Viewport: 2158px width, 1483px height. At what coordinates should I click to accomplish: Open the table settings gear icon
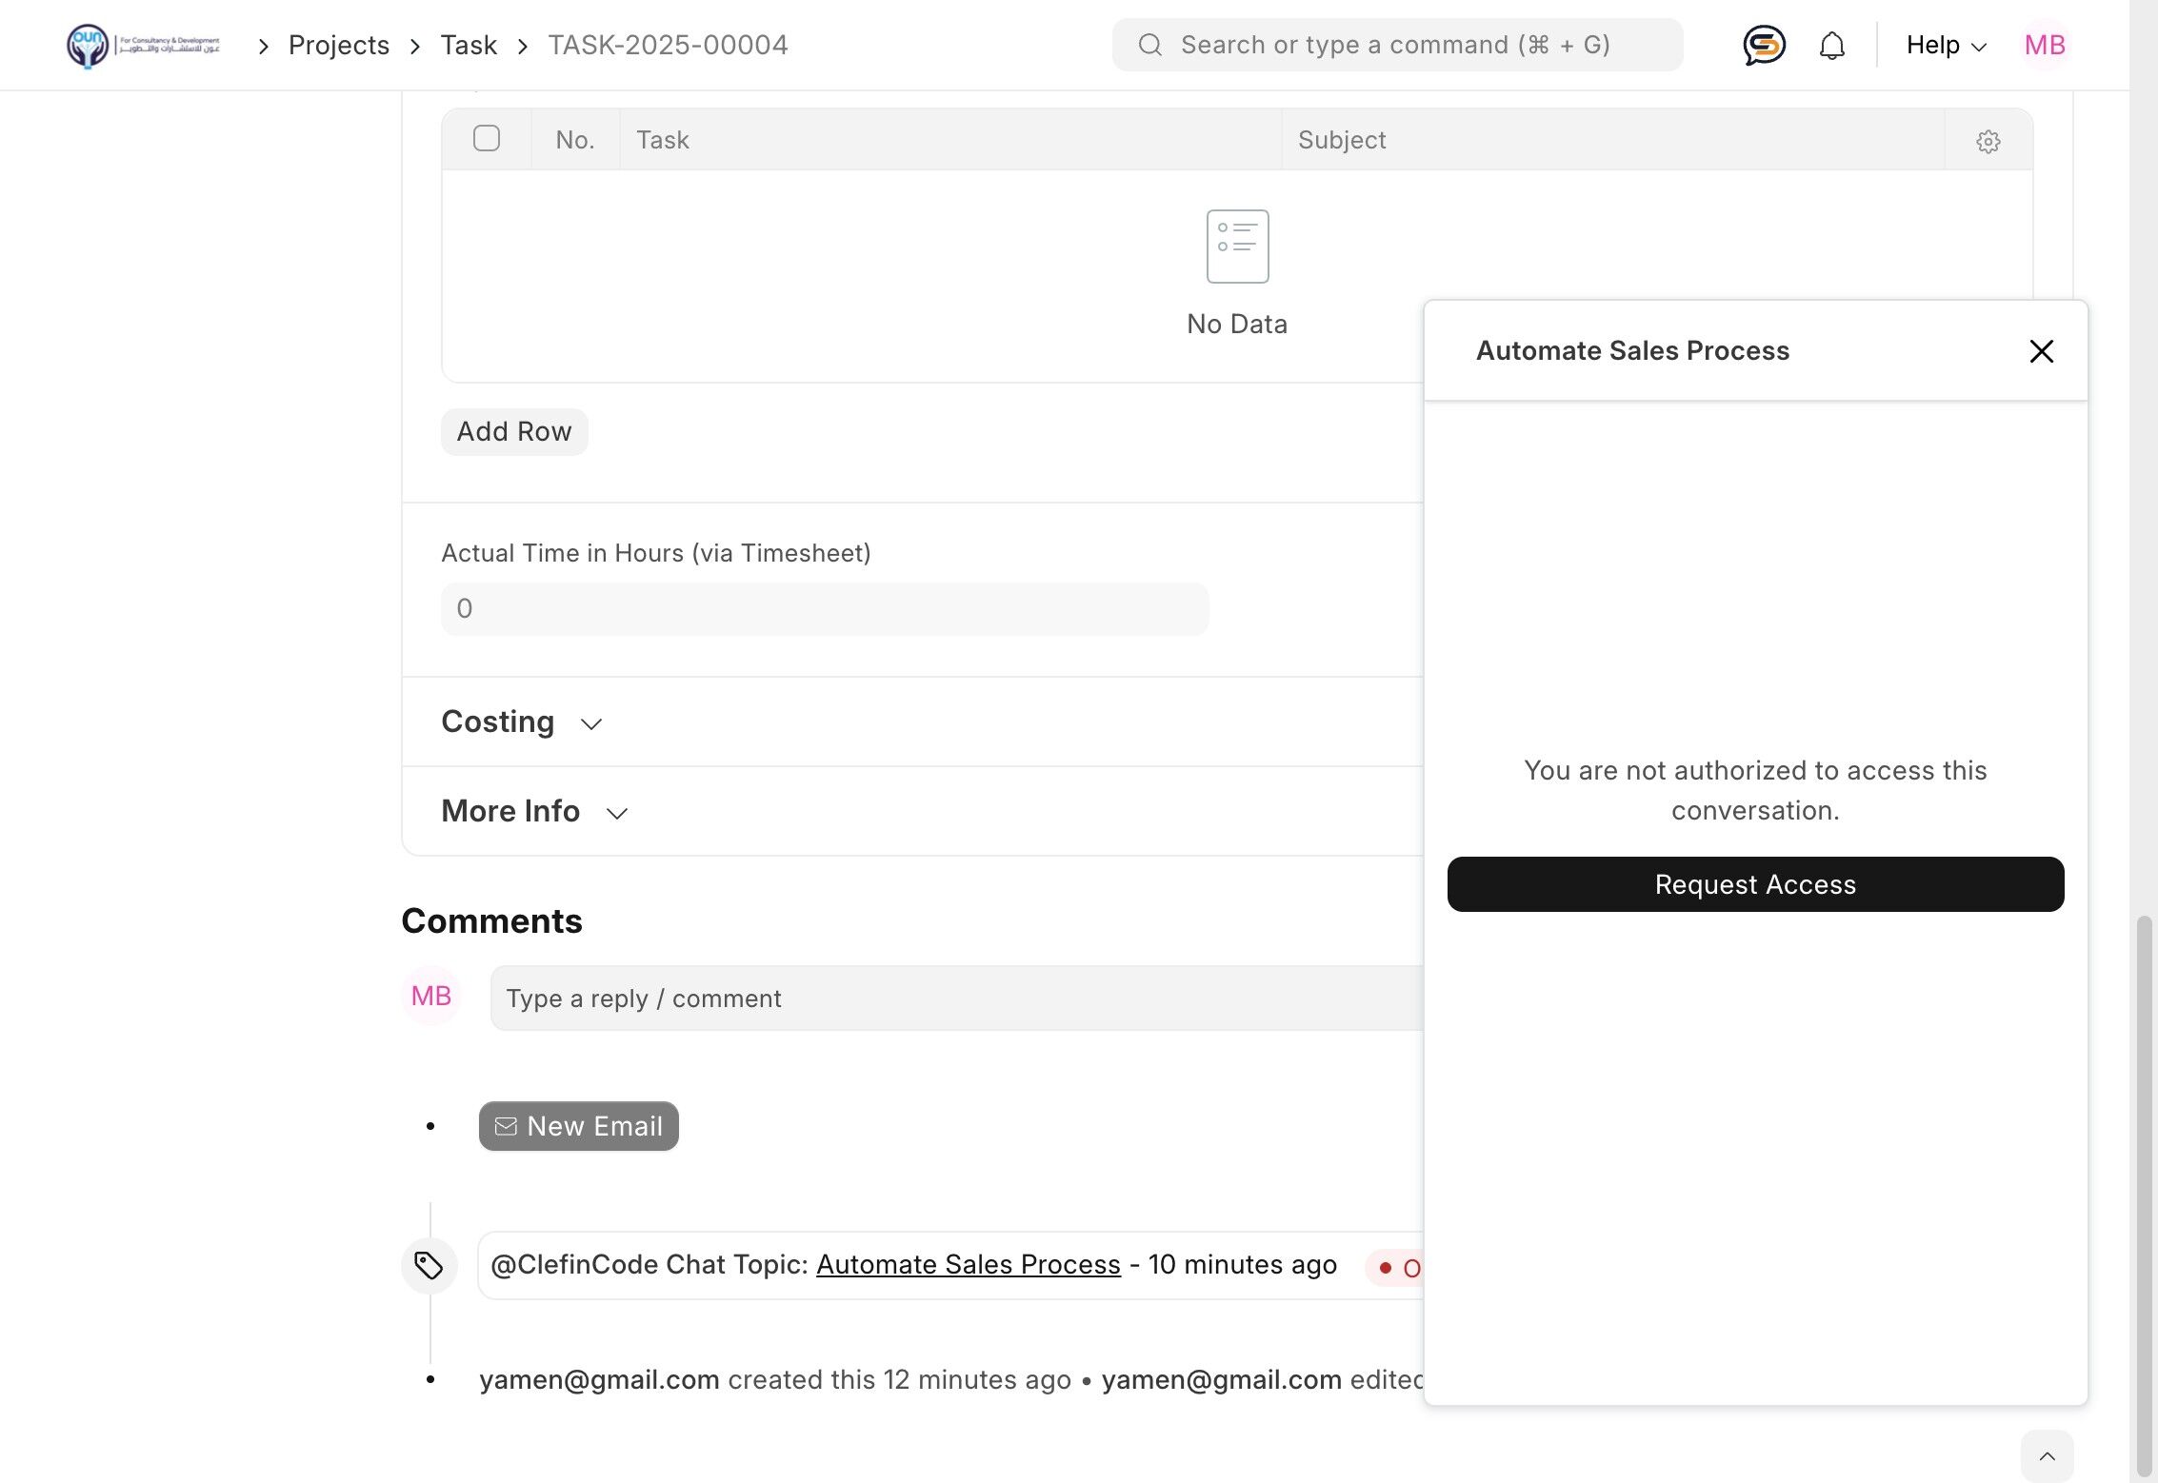[x=1988, y=142]
